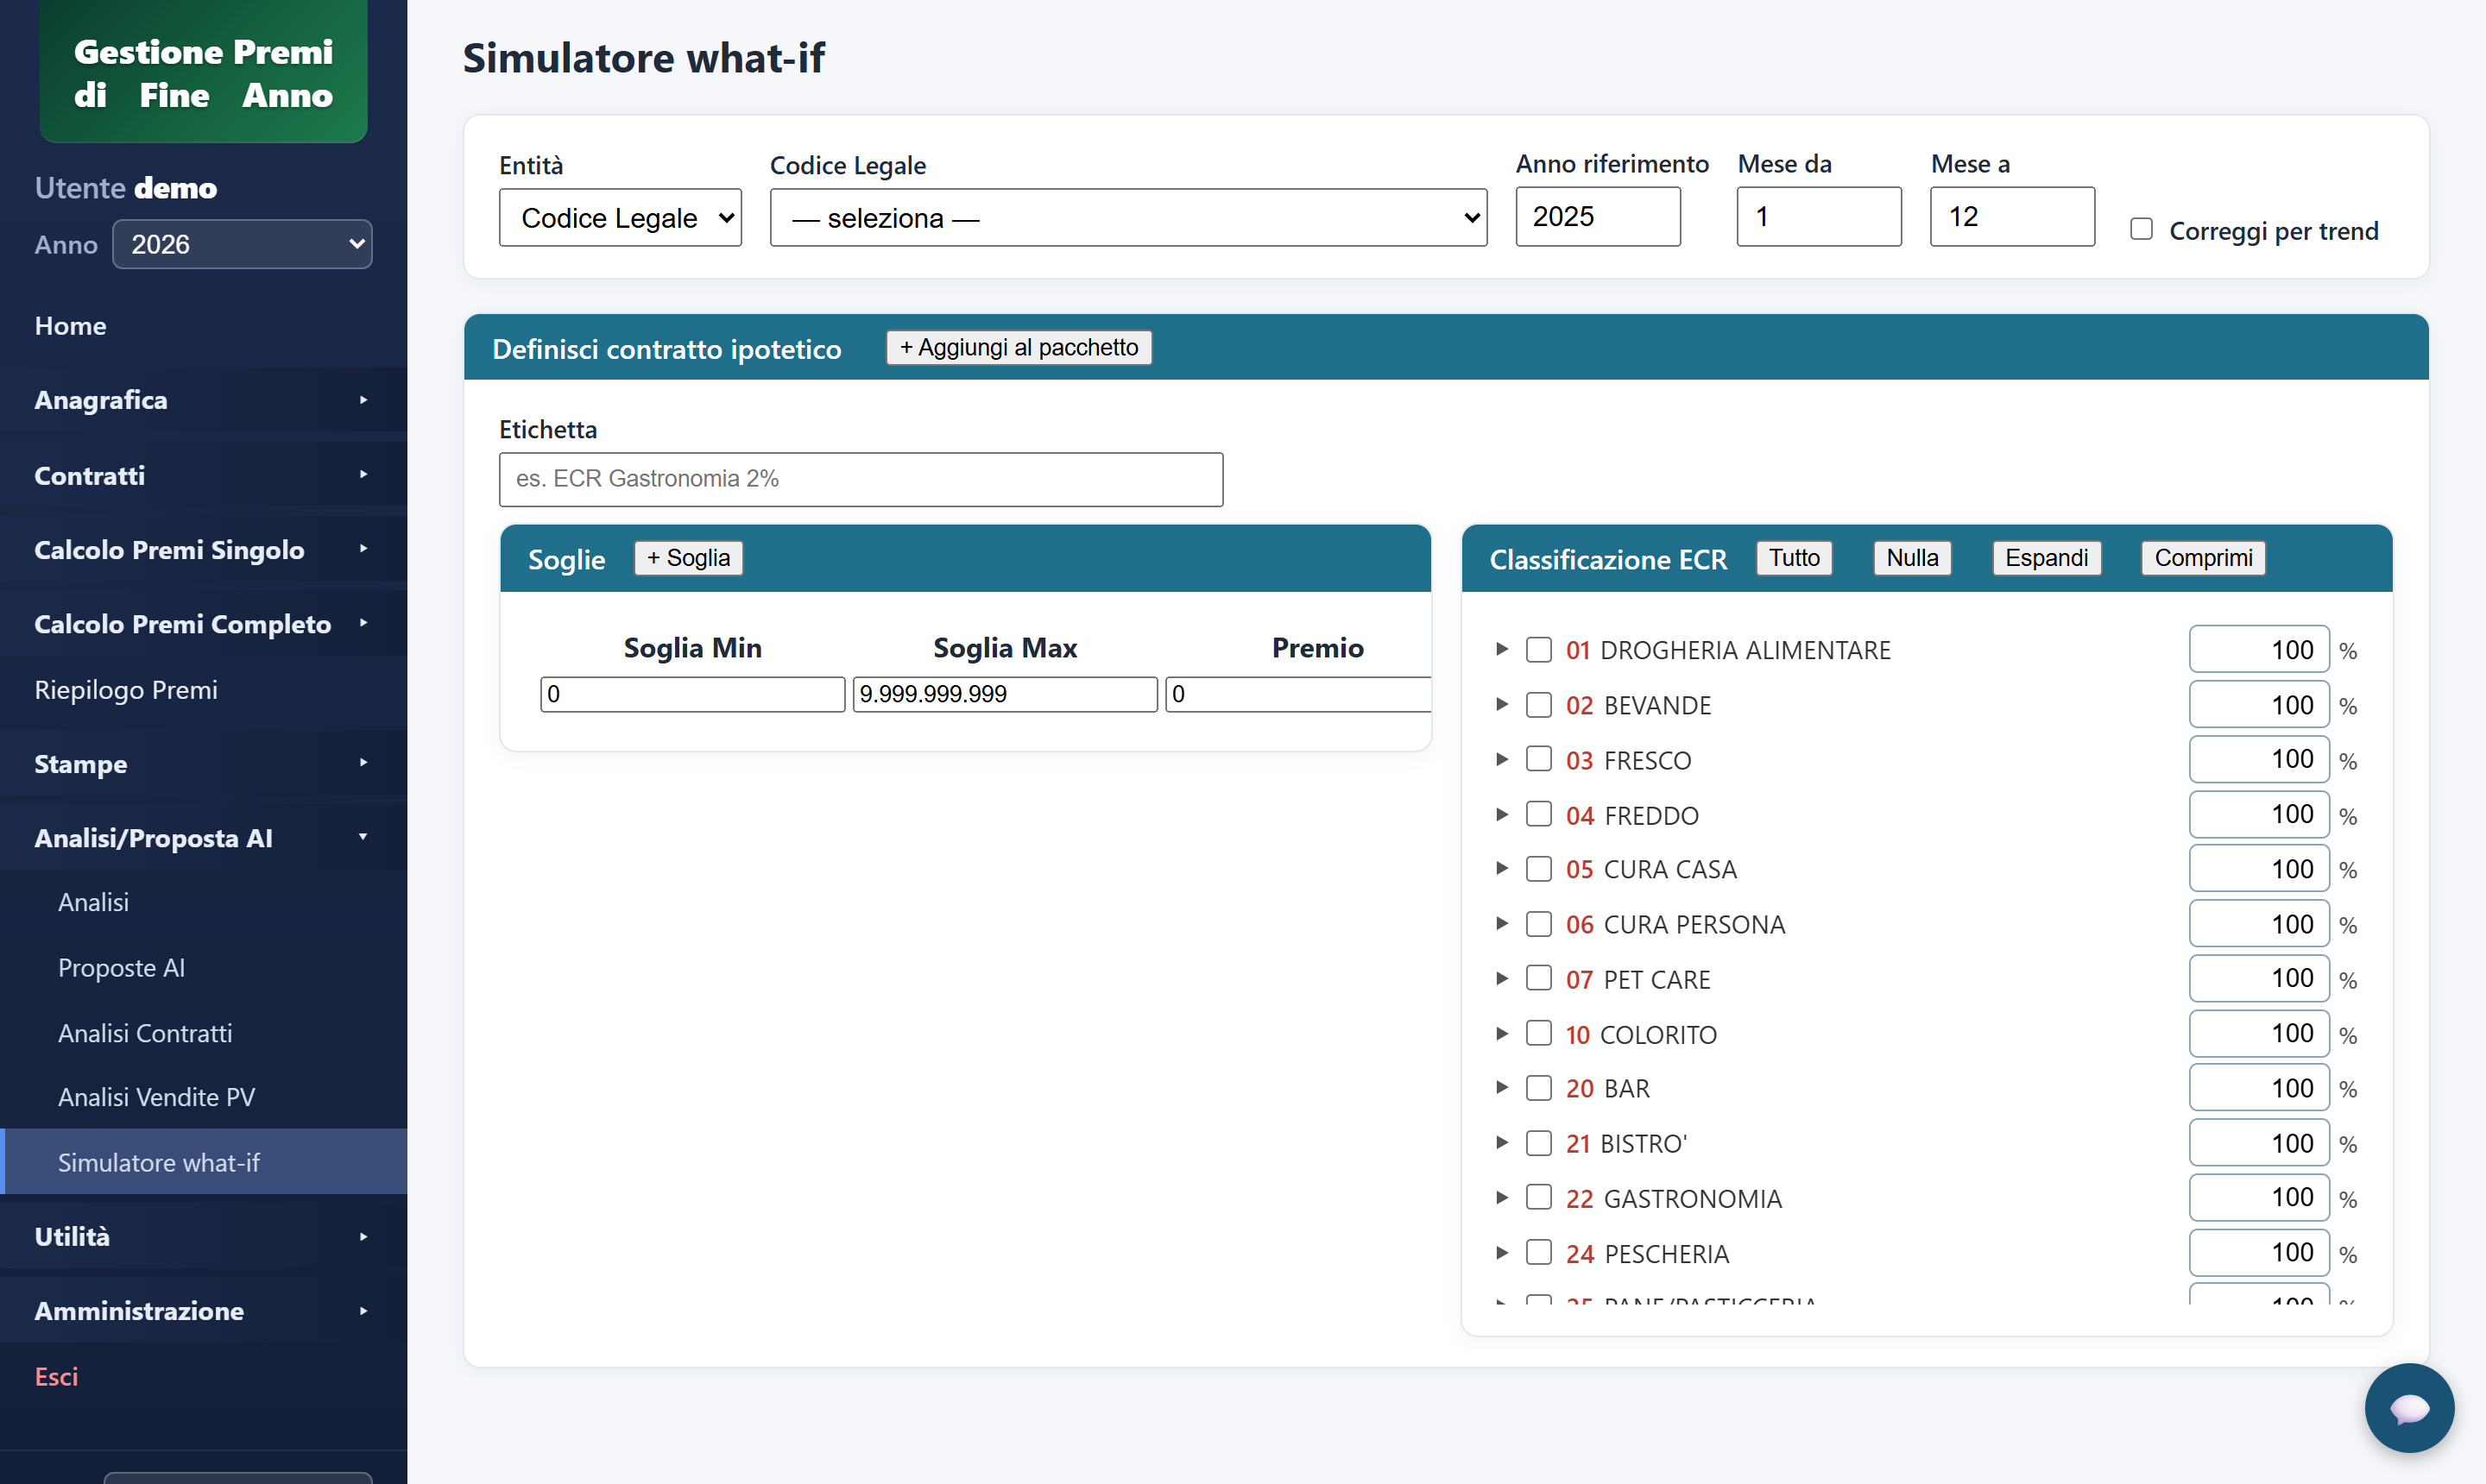Check the 02 BEVANDE checkbox
Image resolution: width=2486 pixels, height=1484 pixels.
coord(1538,705)
